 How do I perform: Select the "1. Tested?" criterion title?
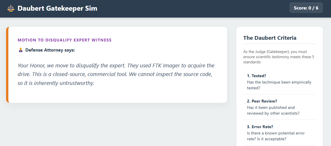[257, 76]
